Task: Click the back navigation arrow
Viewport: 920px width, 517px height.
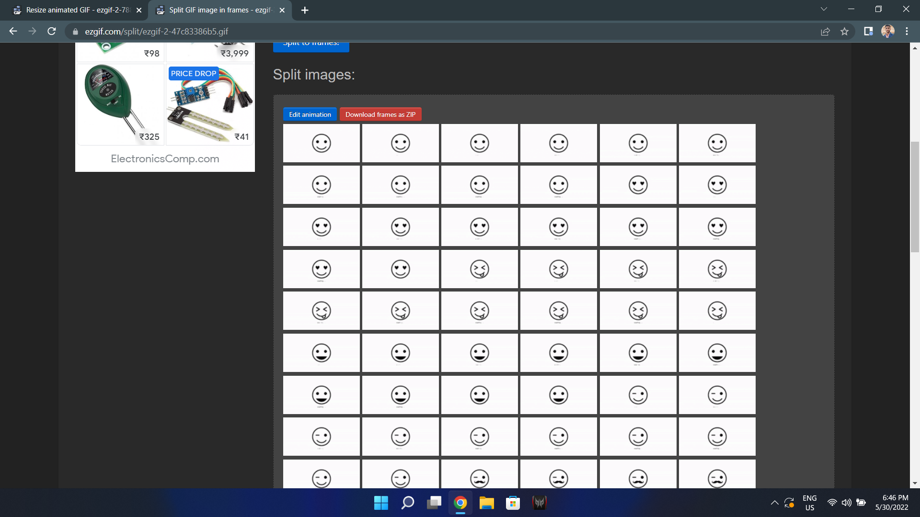Action: (x=12, y=32)
